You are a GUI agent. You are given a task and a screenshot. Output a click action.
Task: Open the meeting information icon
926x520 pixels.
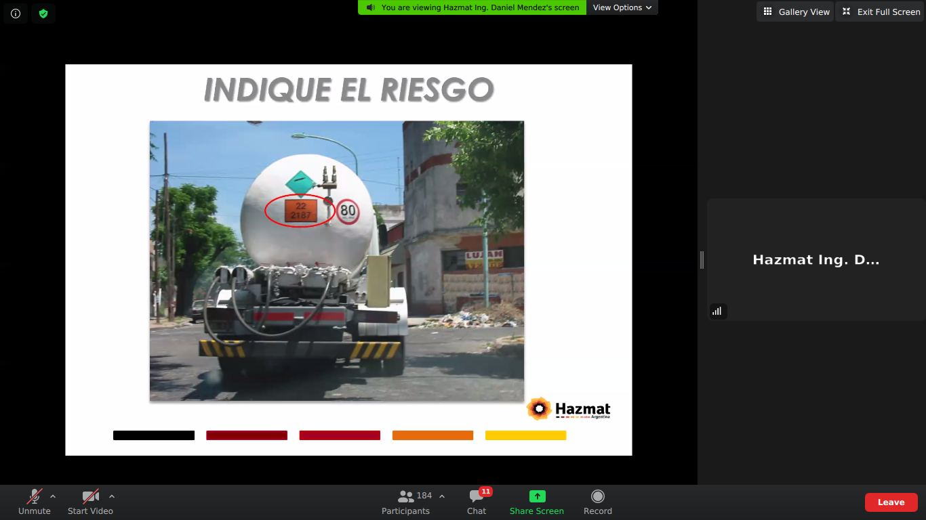click(x=16, y=14)
